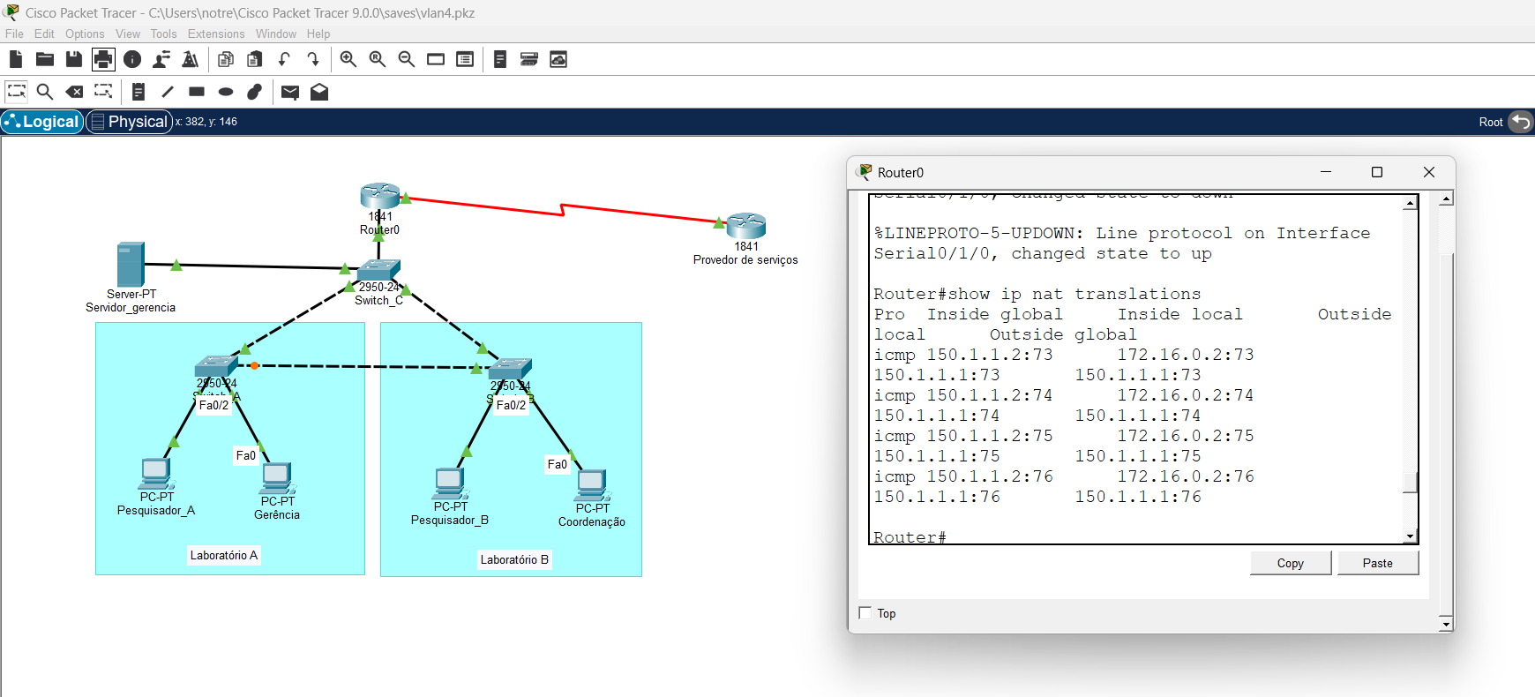
Task: Switch to the Physical workspace tab
Action: coord(129,122)
